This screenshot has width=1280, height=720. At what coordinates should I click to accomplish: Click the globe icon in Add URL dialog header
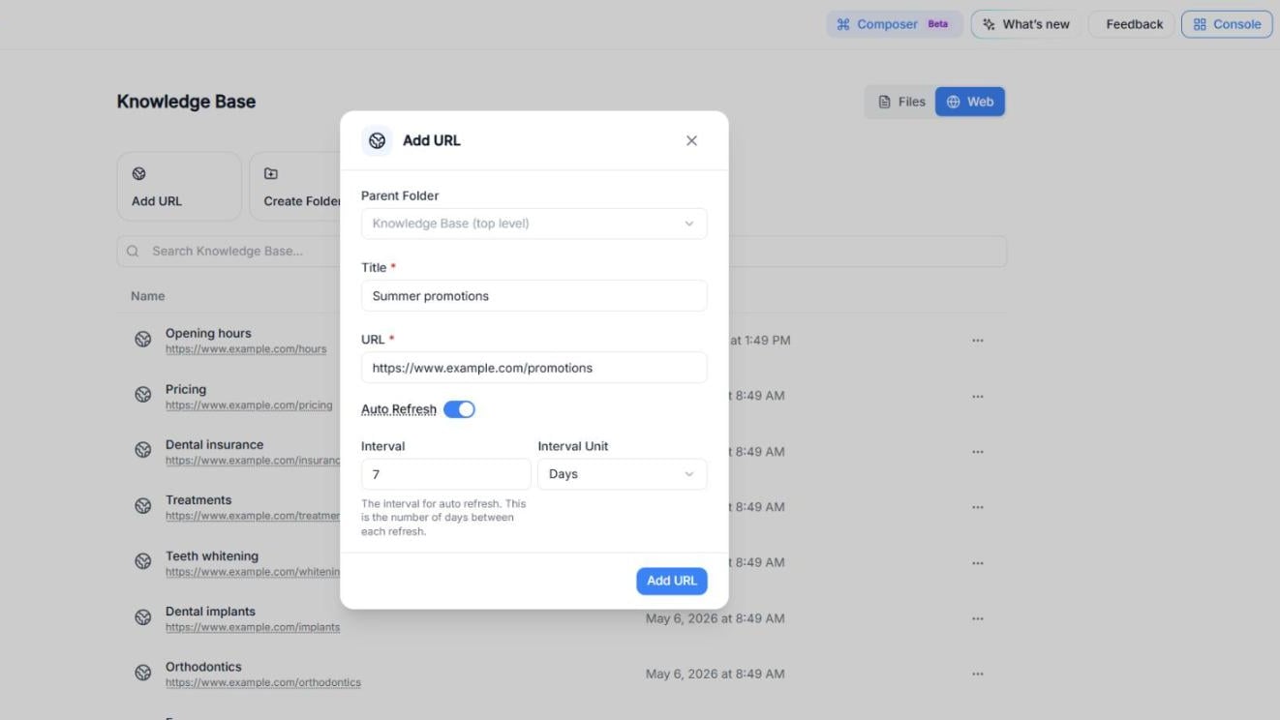[x=378, y=140]
